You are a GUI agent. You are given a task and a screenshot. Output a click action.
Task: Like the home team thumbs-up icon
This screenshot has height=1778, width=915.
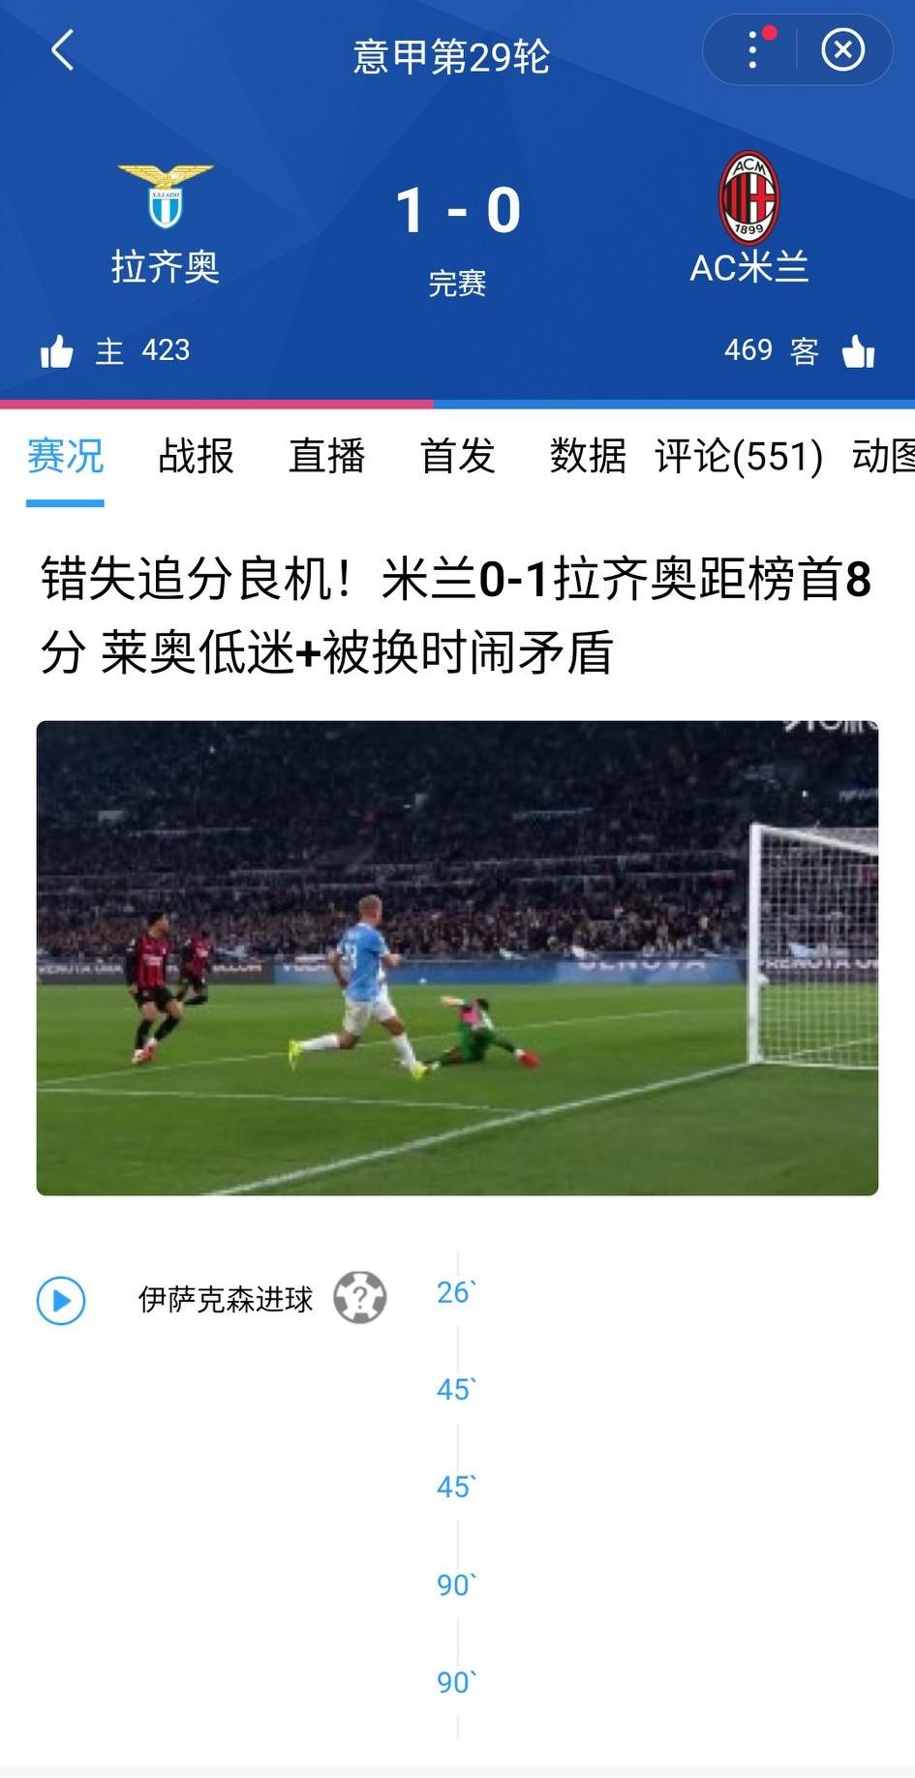point(57,351)
